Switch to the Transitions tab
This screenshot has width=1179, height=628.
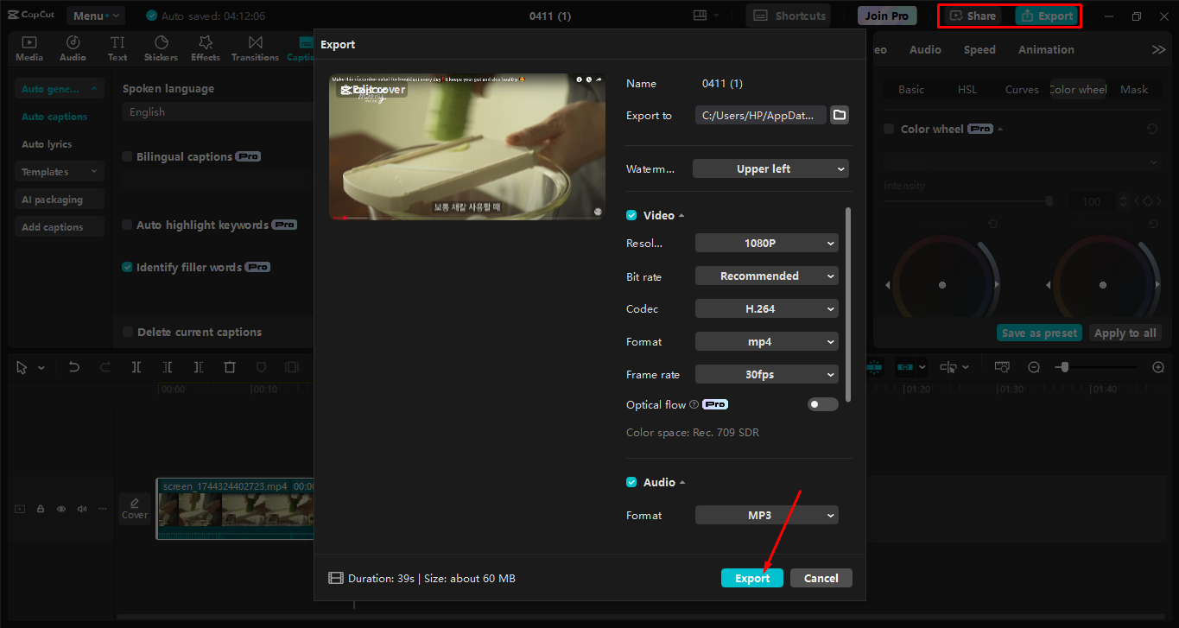click(x=255, y=48)
